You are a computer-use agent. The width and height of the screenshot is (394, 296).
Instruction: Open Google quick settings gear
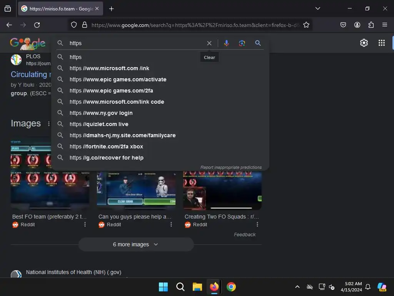click(x=364, y=43)
